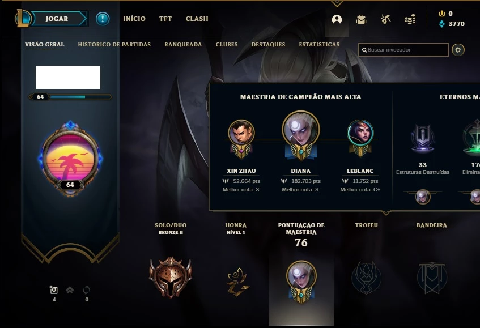This screenshot has height=328, width=480.
Task: Click the level 64 XP progress bar
Action: 70,97
